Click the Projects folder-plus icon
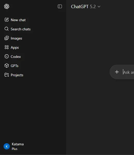The width and height of the screenshot is (134, 155). (x=7, y=75)
